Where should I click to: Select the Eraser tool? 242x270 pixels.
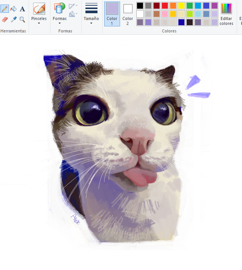tap(5, 20)
